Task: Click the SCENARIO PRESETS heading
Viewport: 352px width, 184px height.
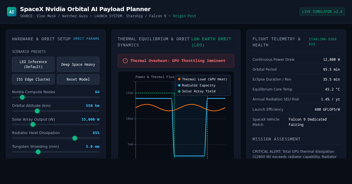Action: click(x=29, y=52)
